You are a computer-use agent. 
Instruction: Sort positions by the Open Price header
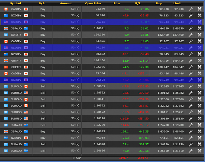coord(93,3)
